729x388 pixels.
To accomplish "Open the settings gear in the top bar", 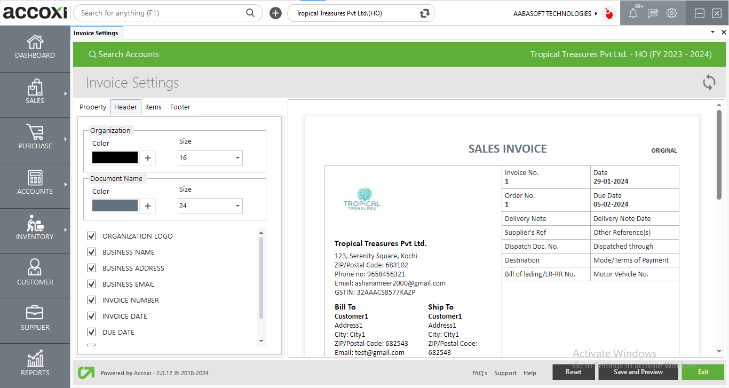I will 671,13.
